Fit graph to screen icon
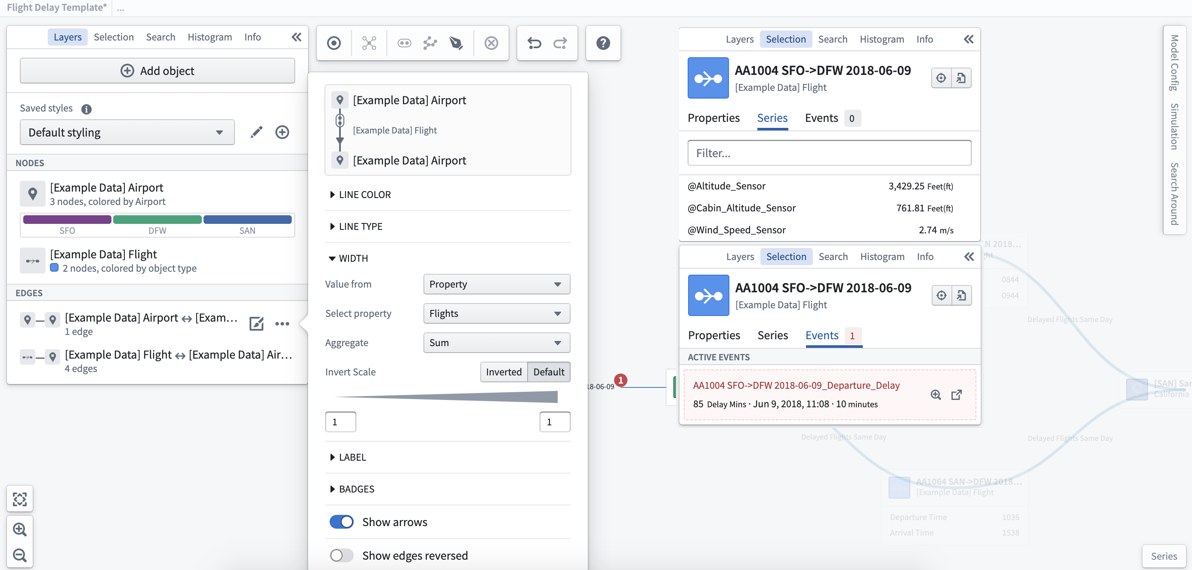The height and width of the screenshot is (570, 1192). 20,499
